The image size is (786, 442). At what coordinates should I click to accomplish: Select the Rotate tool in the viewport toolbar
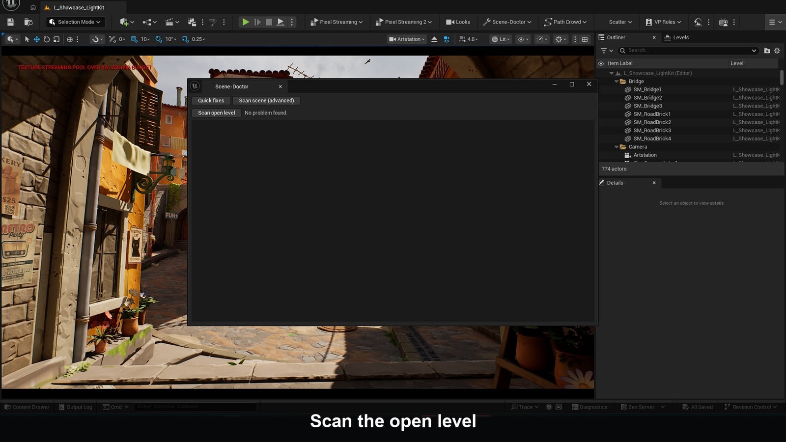(x=47, y=39)
